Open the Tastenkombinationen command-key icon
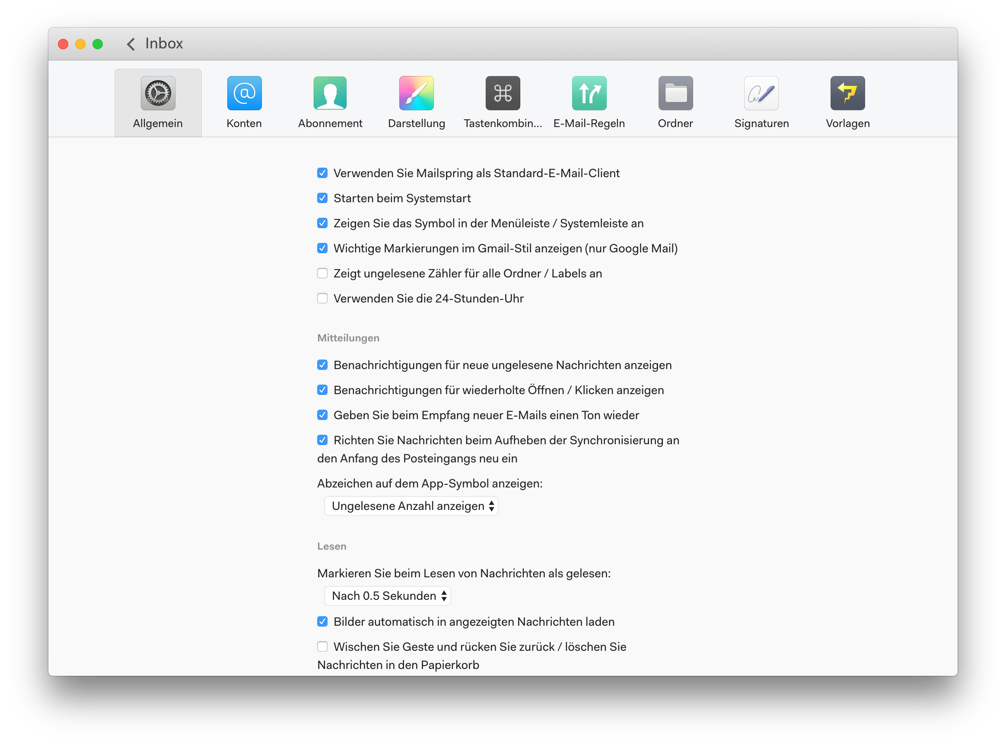This screenshot has height=745, width=1006. click(x=503, y=93)
